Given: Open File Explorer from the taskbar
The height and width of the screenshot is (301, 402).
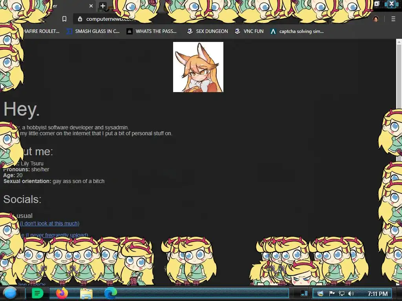Looking at the screenshot, I should tap(86, 293).
